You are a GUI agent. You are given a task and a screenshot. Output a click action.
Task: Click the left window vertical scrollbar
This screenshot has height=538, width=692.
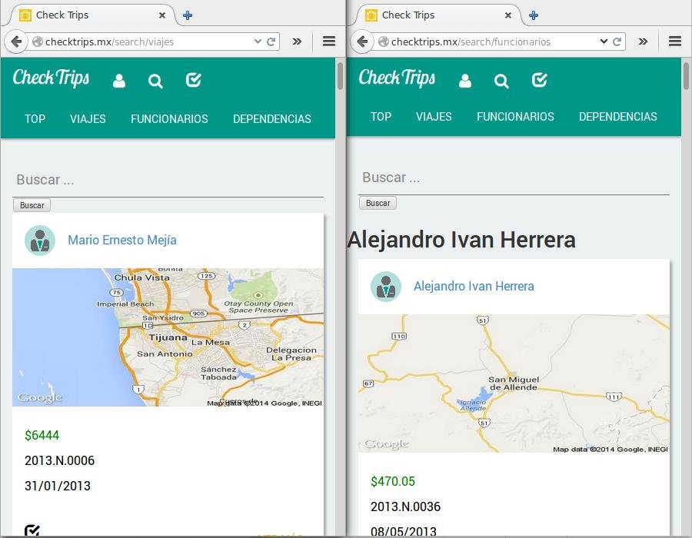tap(341, 76)
